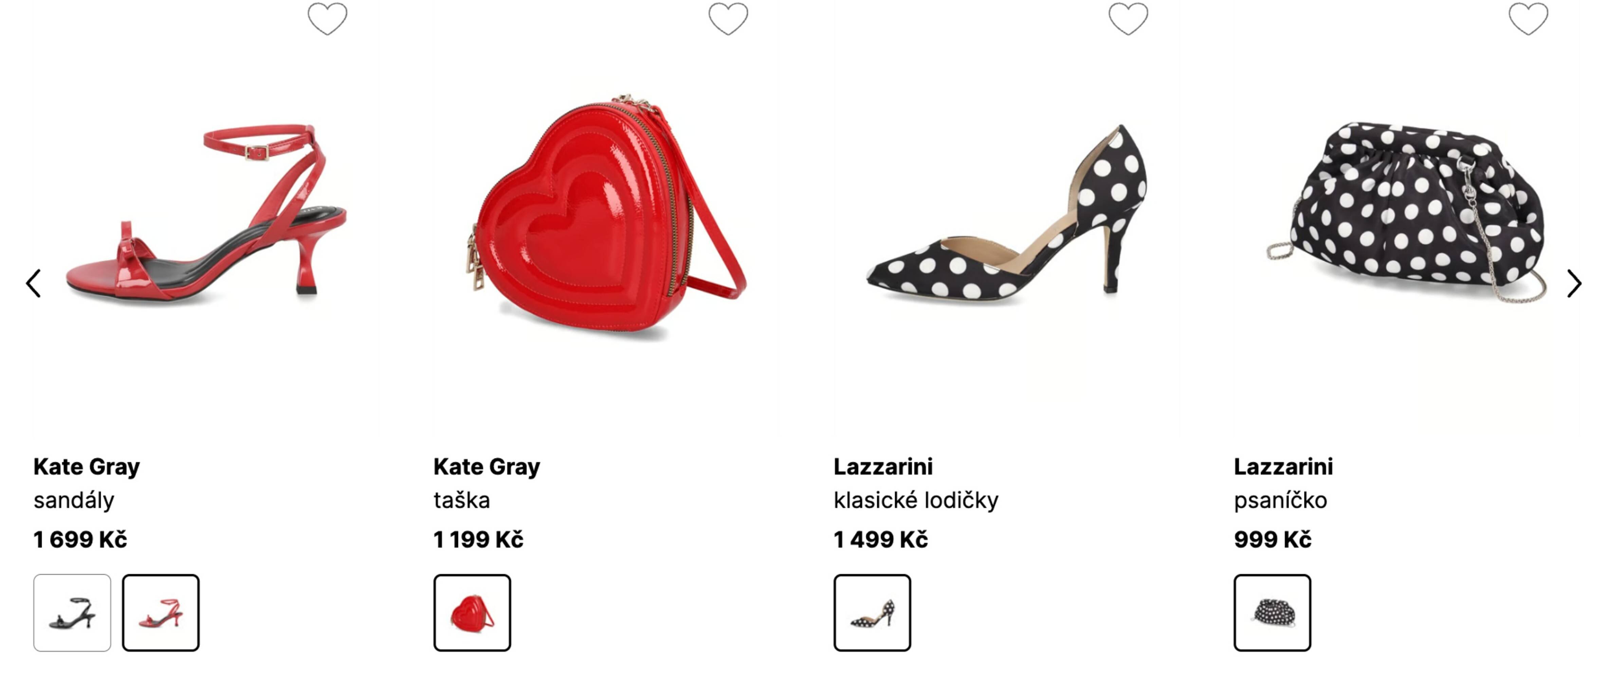Viewport: 1606px width, 679px height.
Task: Select red sandal color variant
Action: [x=161, y=612]
